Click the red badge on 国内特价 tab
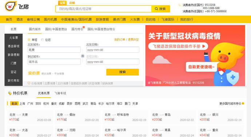Viewport: 251px width, 137px height. click(x=84, y=27)
